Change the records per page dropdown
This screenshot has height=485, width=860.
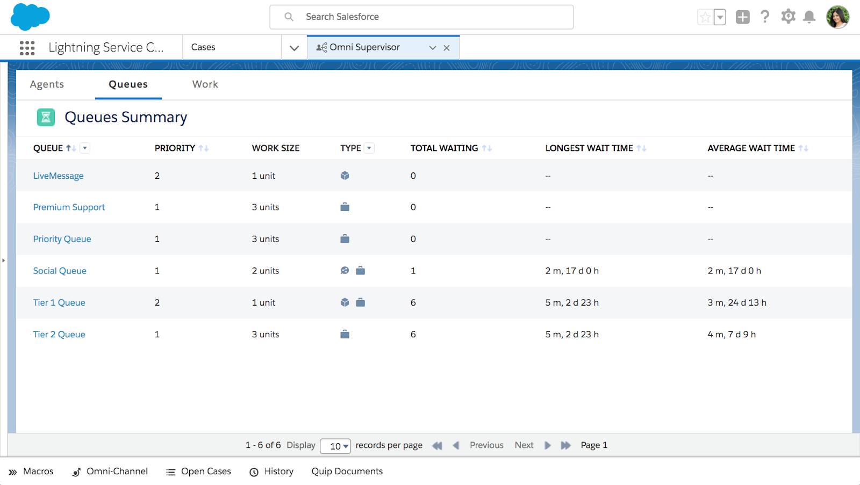tap(335, 446)
